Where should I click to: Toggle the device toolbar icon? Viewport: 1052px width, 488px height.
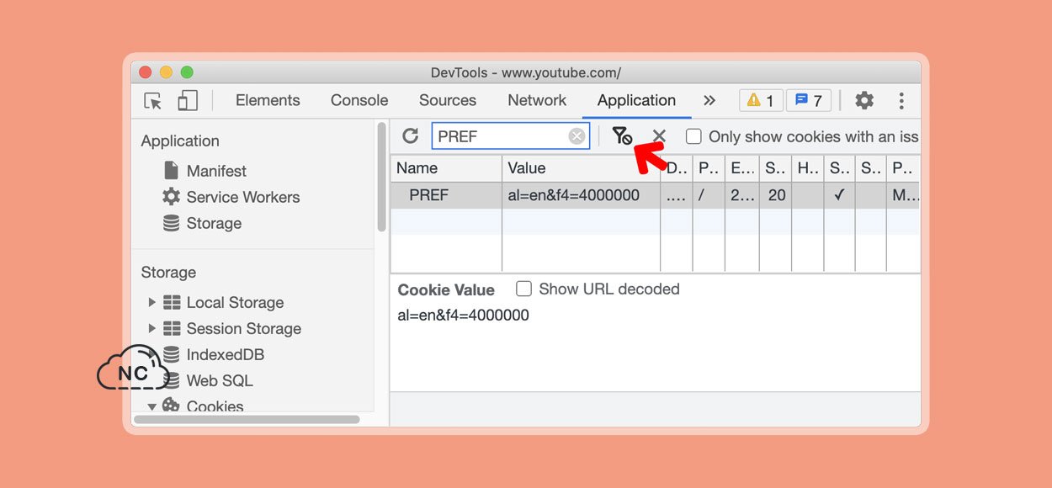click(x=187, y=101)
